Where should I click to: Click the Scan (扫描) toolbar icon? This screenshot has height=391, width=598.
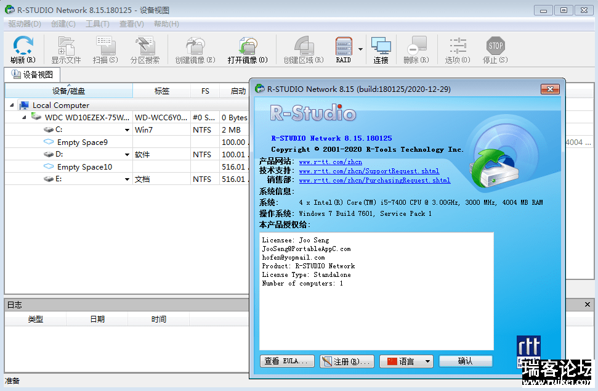105,46
